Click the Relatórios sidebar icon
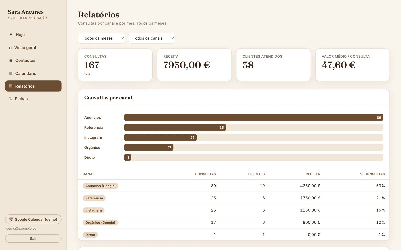Viewport: 401px width, 250px height. pyautogui.click(x=11, y=86)
